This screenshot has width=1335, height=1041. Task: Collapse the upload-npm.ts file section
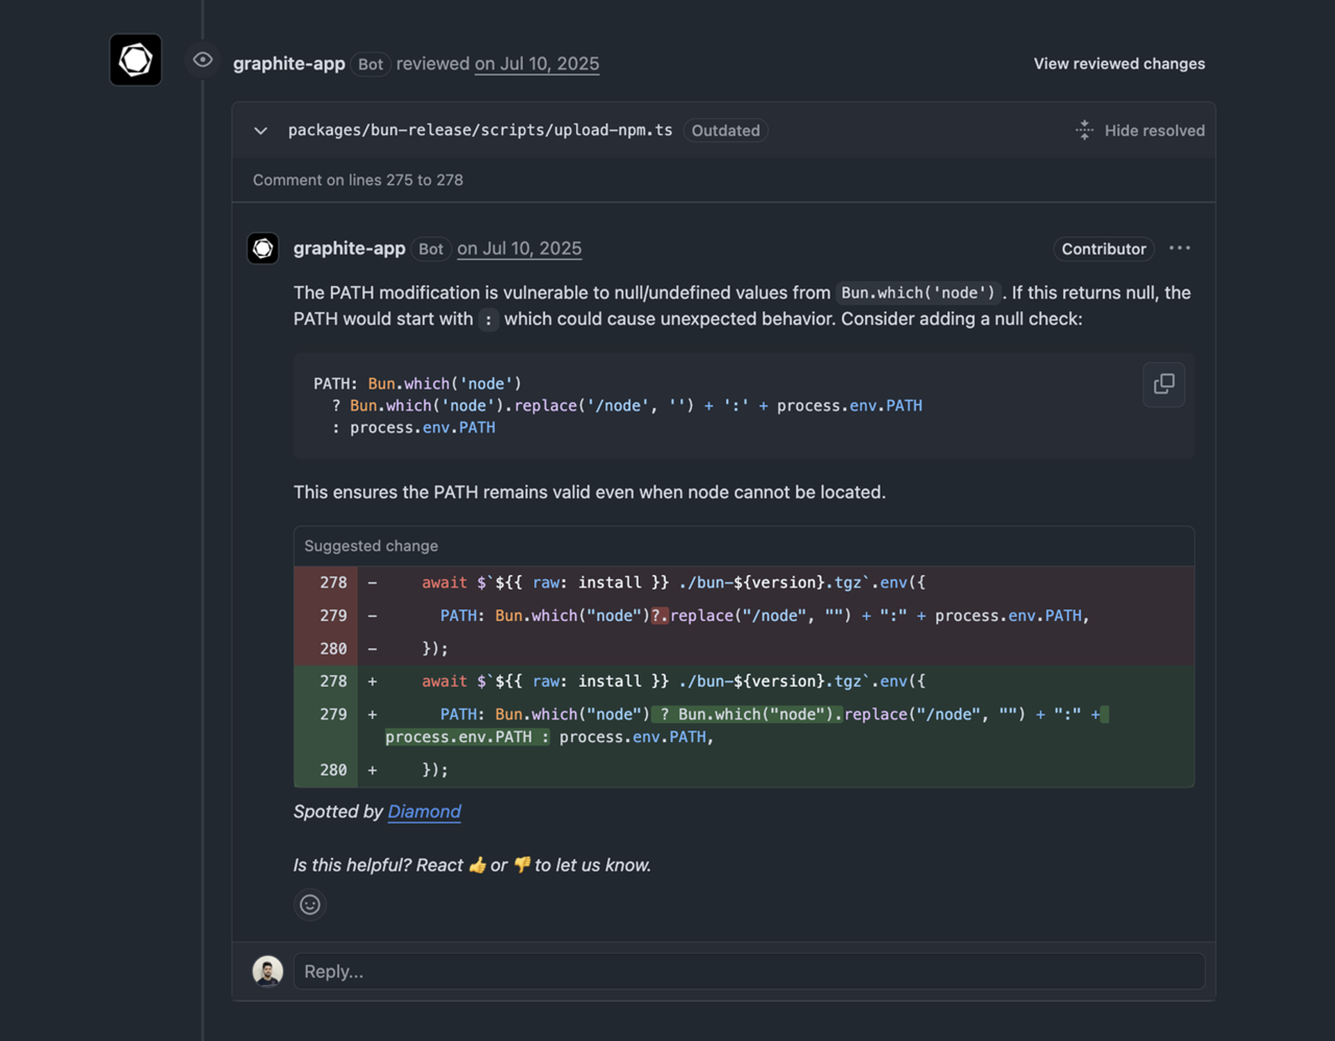[261, 131]
